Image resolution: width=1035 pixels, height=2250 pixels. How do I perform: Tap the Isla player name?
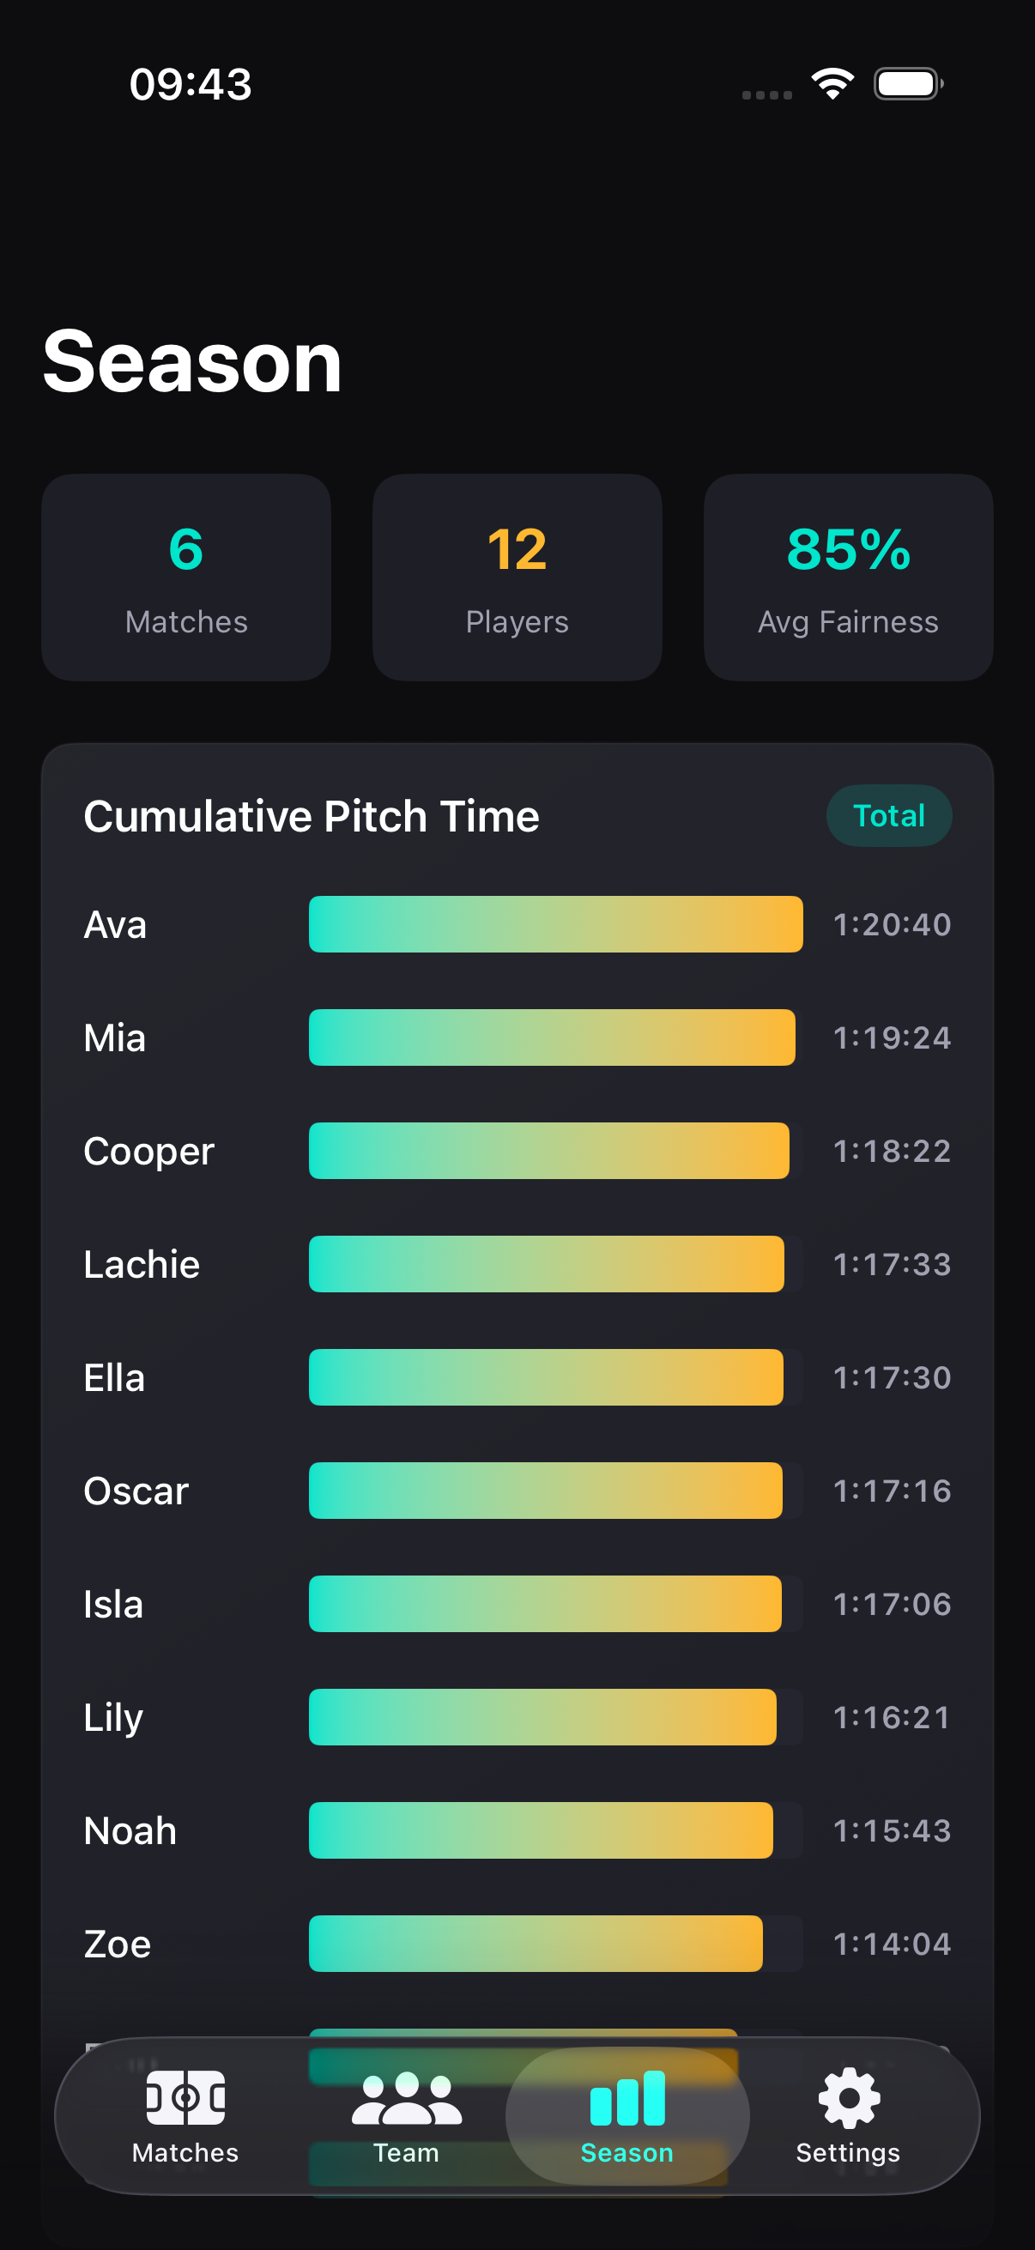113,1605
